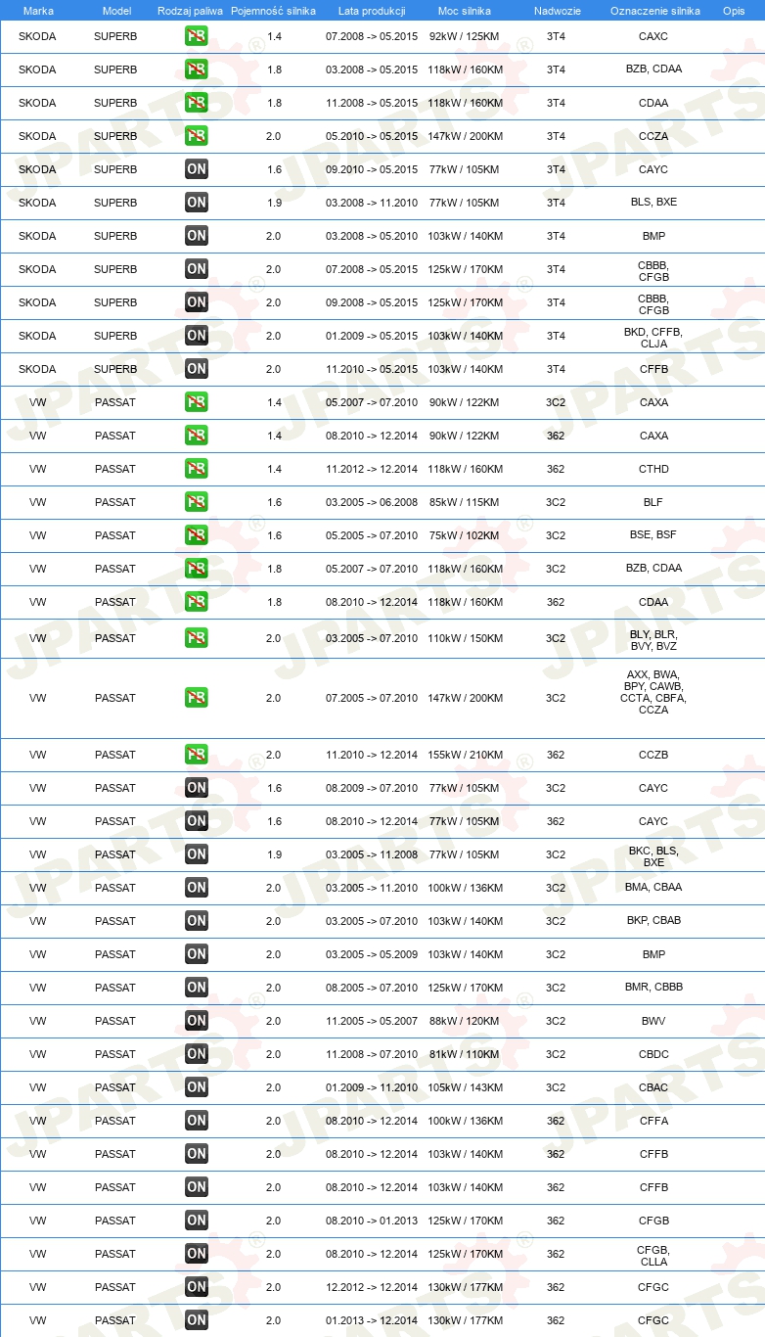Click diesel ON icon for Passat BWV
765x1337 pixels.
coord(197,1021)
